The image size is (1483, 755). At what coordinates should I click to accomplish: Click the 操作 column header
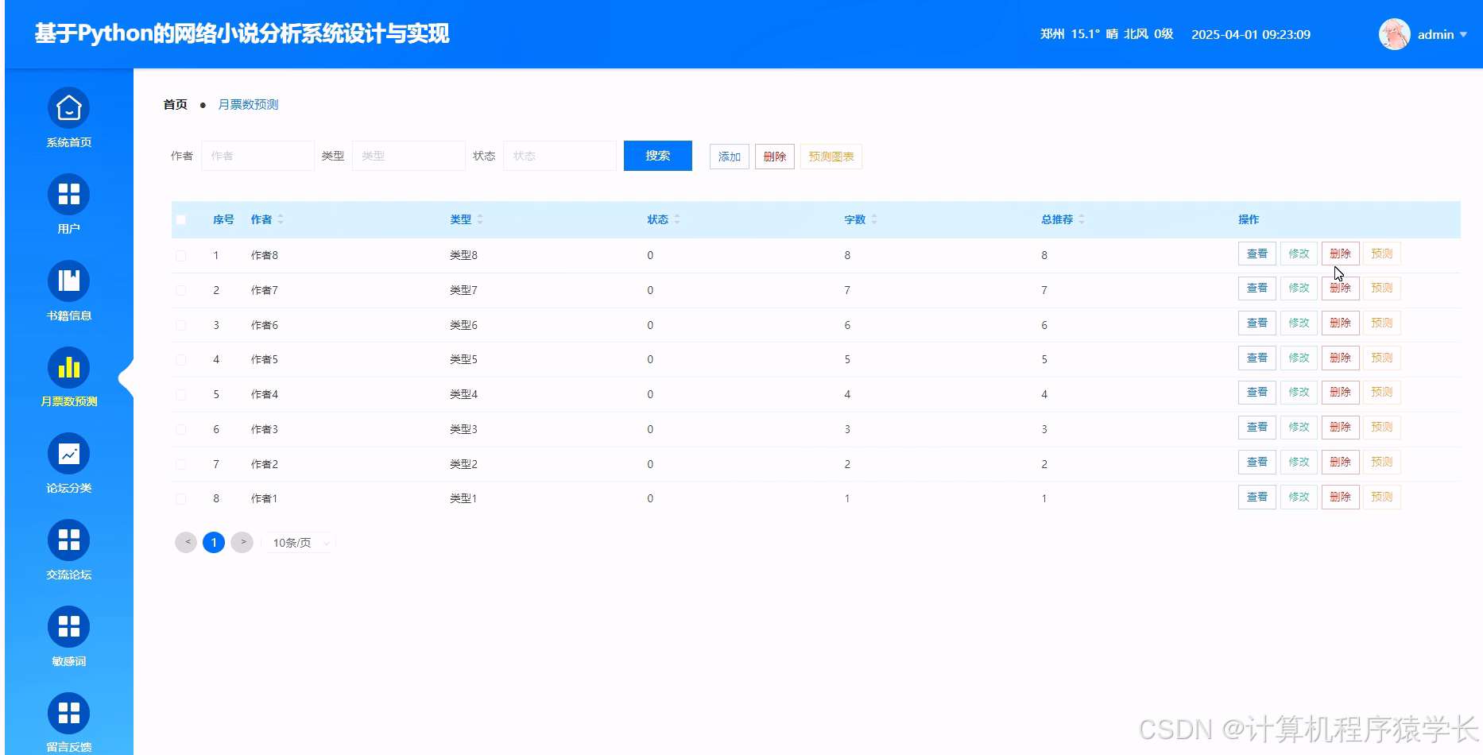pyautogui.click(x=1249, y=219)
